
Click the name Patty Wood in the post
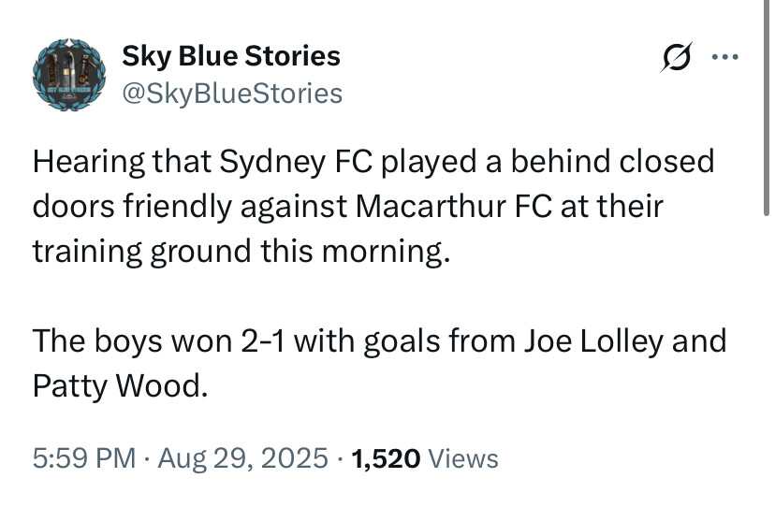(x=120, y=386)
